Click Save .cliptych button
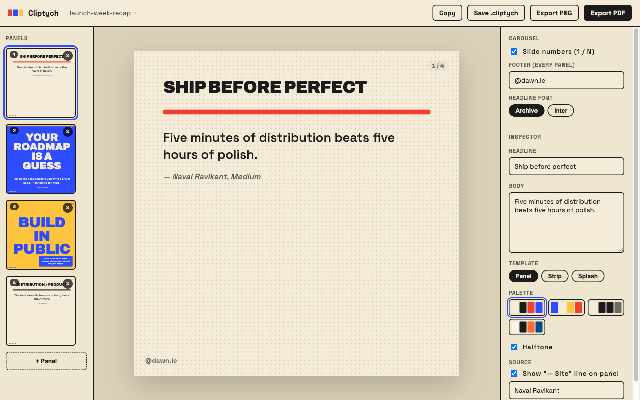This screenshot has width=640, height=400. click(496, 13)
